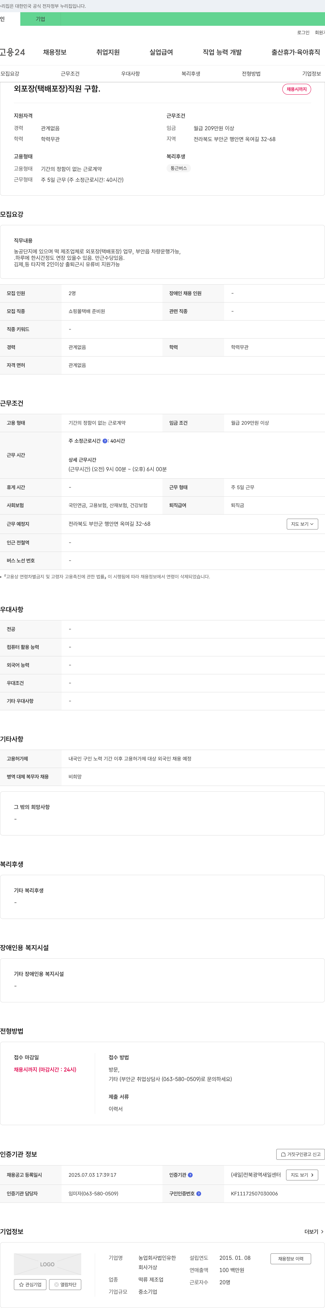Click the arrow in 전북광역새일센터 지도 보기
325x1308 pixels.
pyautogui.click(x=312, y=1175)
